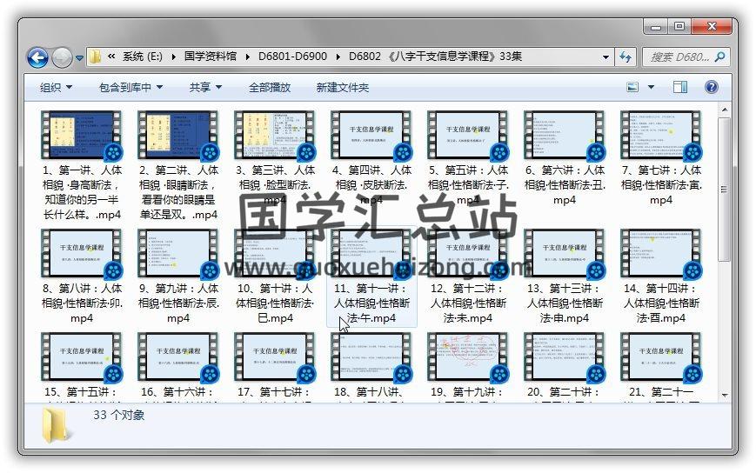
Task: Select video 9、第九讲 性格断法·辰
Action: [x=178, y=276]
